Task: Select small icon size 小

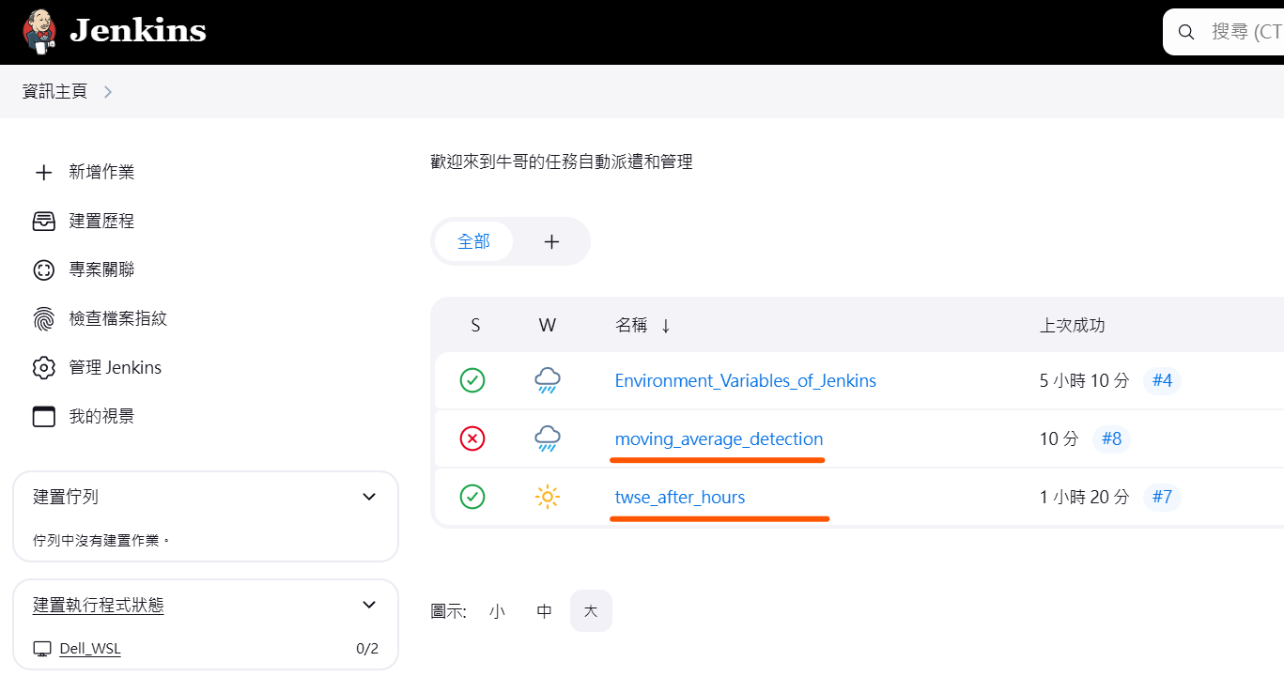Action: [x=497, y=611]
